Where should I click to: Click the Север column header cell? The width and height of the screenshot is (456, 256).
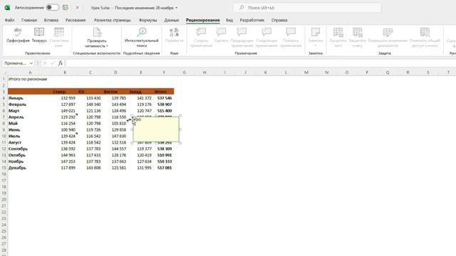59,92
